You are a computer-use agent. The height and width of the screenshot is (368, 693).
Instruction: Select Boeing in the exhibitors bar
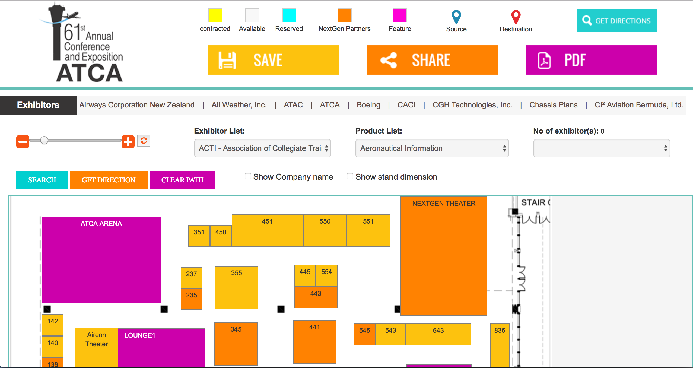[368, 105]
